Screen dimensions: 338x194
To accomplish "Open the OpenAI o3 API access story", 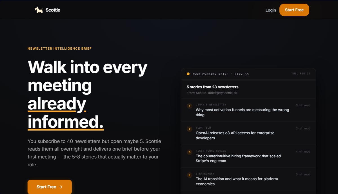I will (235, 135).
